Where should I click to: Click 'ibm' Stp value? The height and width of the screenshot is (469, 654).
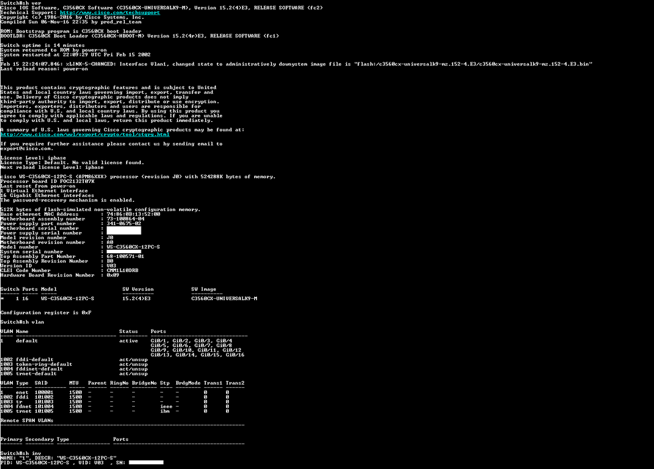(165, 411)
